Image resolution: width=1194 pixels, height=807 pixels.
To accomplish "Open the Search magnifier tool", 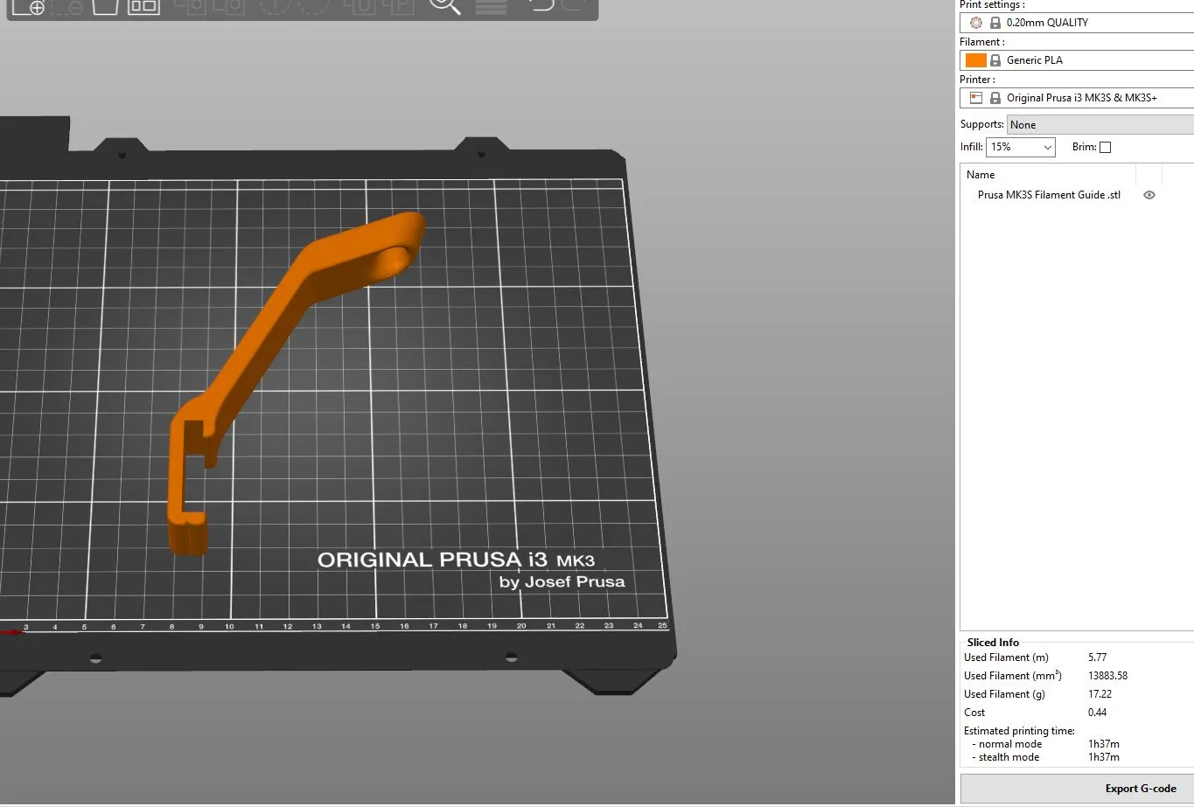I will 444,7.
